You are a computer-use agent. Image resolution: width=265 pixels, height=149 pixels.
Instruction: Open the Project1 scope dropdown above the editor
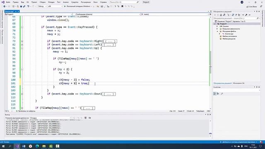[x=39, y=14]
